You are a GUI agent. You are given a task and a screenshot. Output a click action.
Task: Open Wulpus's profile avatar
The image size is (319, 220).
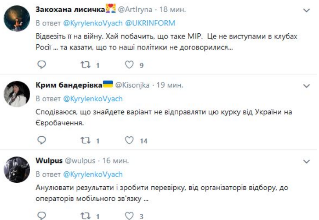[x=17, y=169]
